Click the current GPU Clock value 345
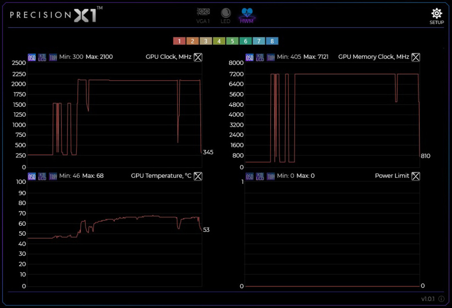 tap(208, 152)
